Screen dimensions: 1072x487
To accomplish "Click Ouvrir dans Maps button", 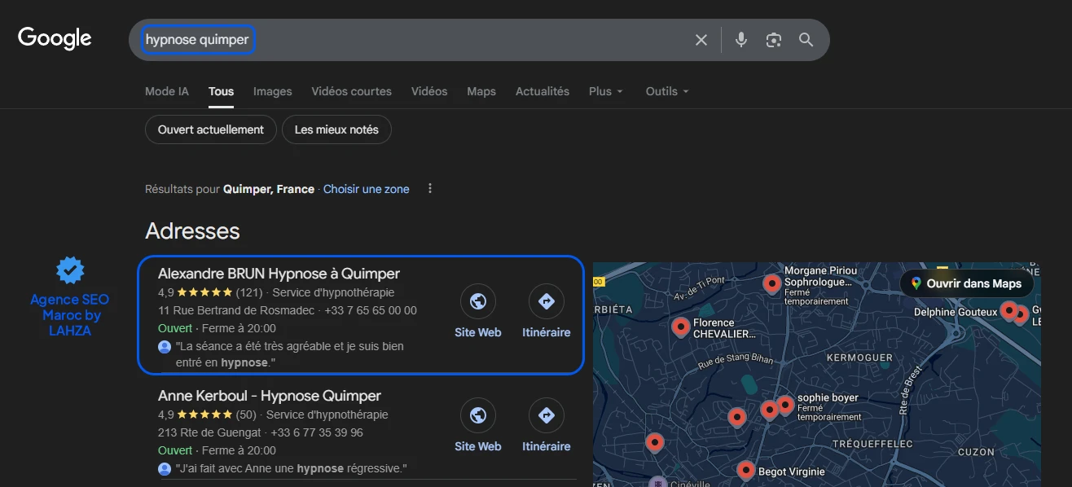I will coord(966,283).
